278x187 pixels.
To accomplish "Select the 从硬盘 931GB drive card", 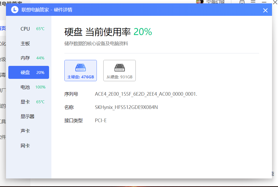I will [x=119, y=71].
